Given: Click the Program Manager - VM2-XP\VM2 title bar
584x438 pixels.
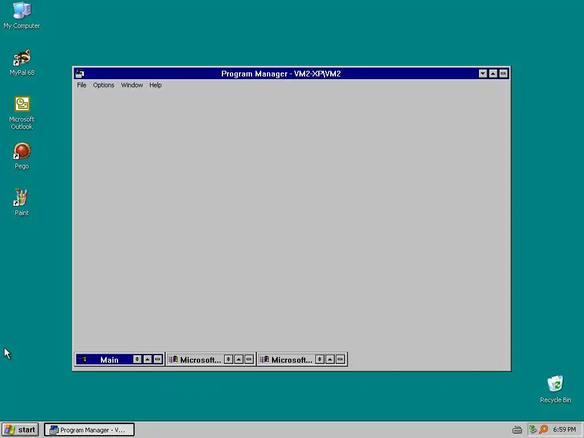Looking at the screenshot, I should (281, 74).
